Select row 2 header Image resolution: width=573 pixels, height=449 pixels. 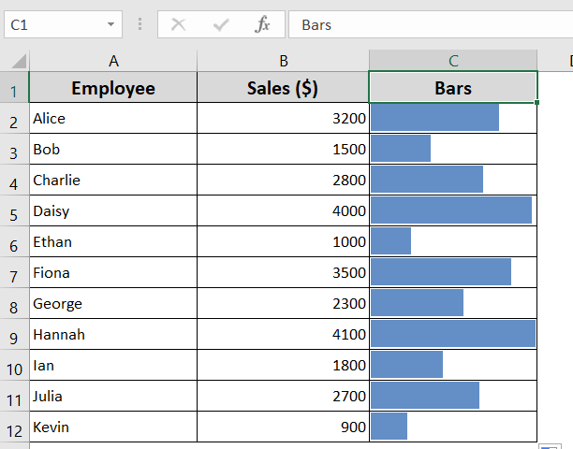14,118
